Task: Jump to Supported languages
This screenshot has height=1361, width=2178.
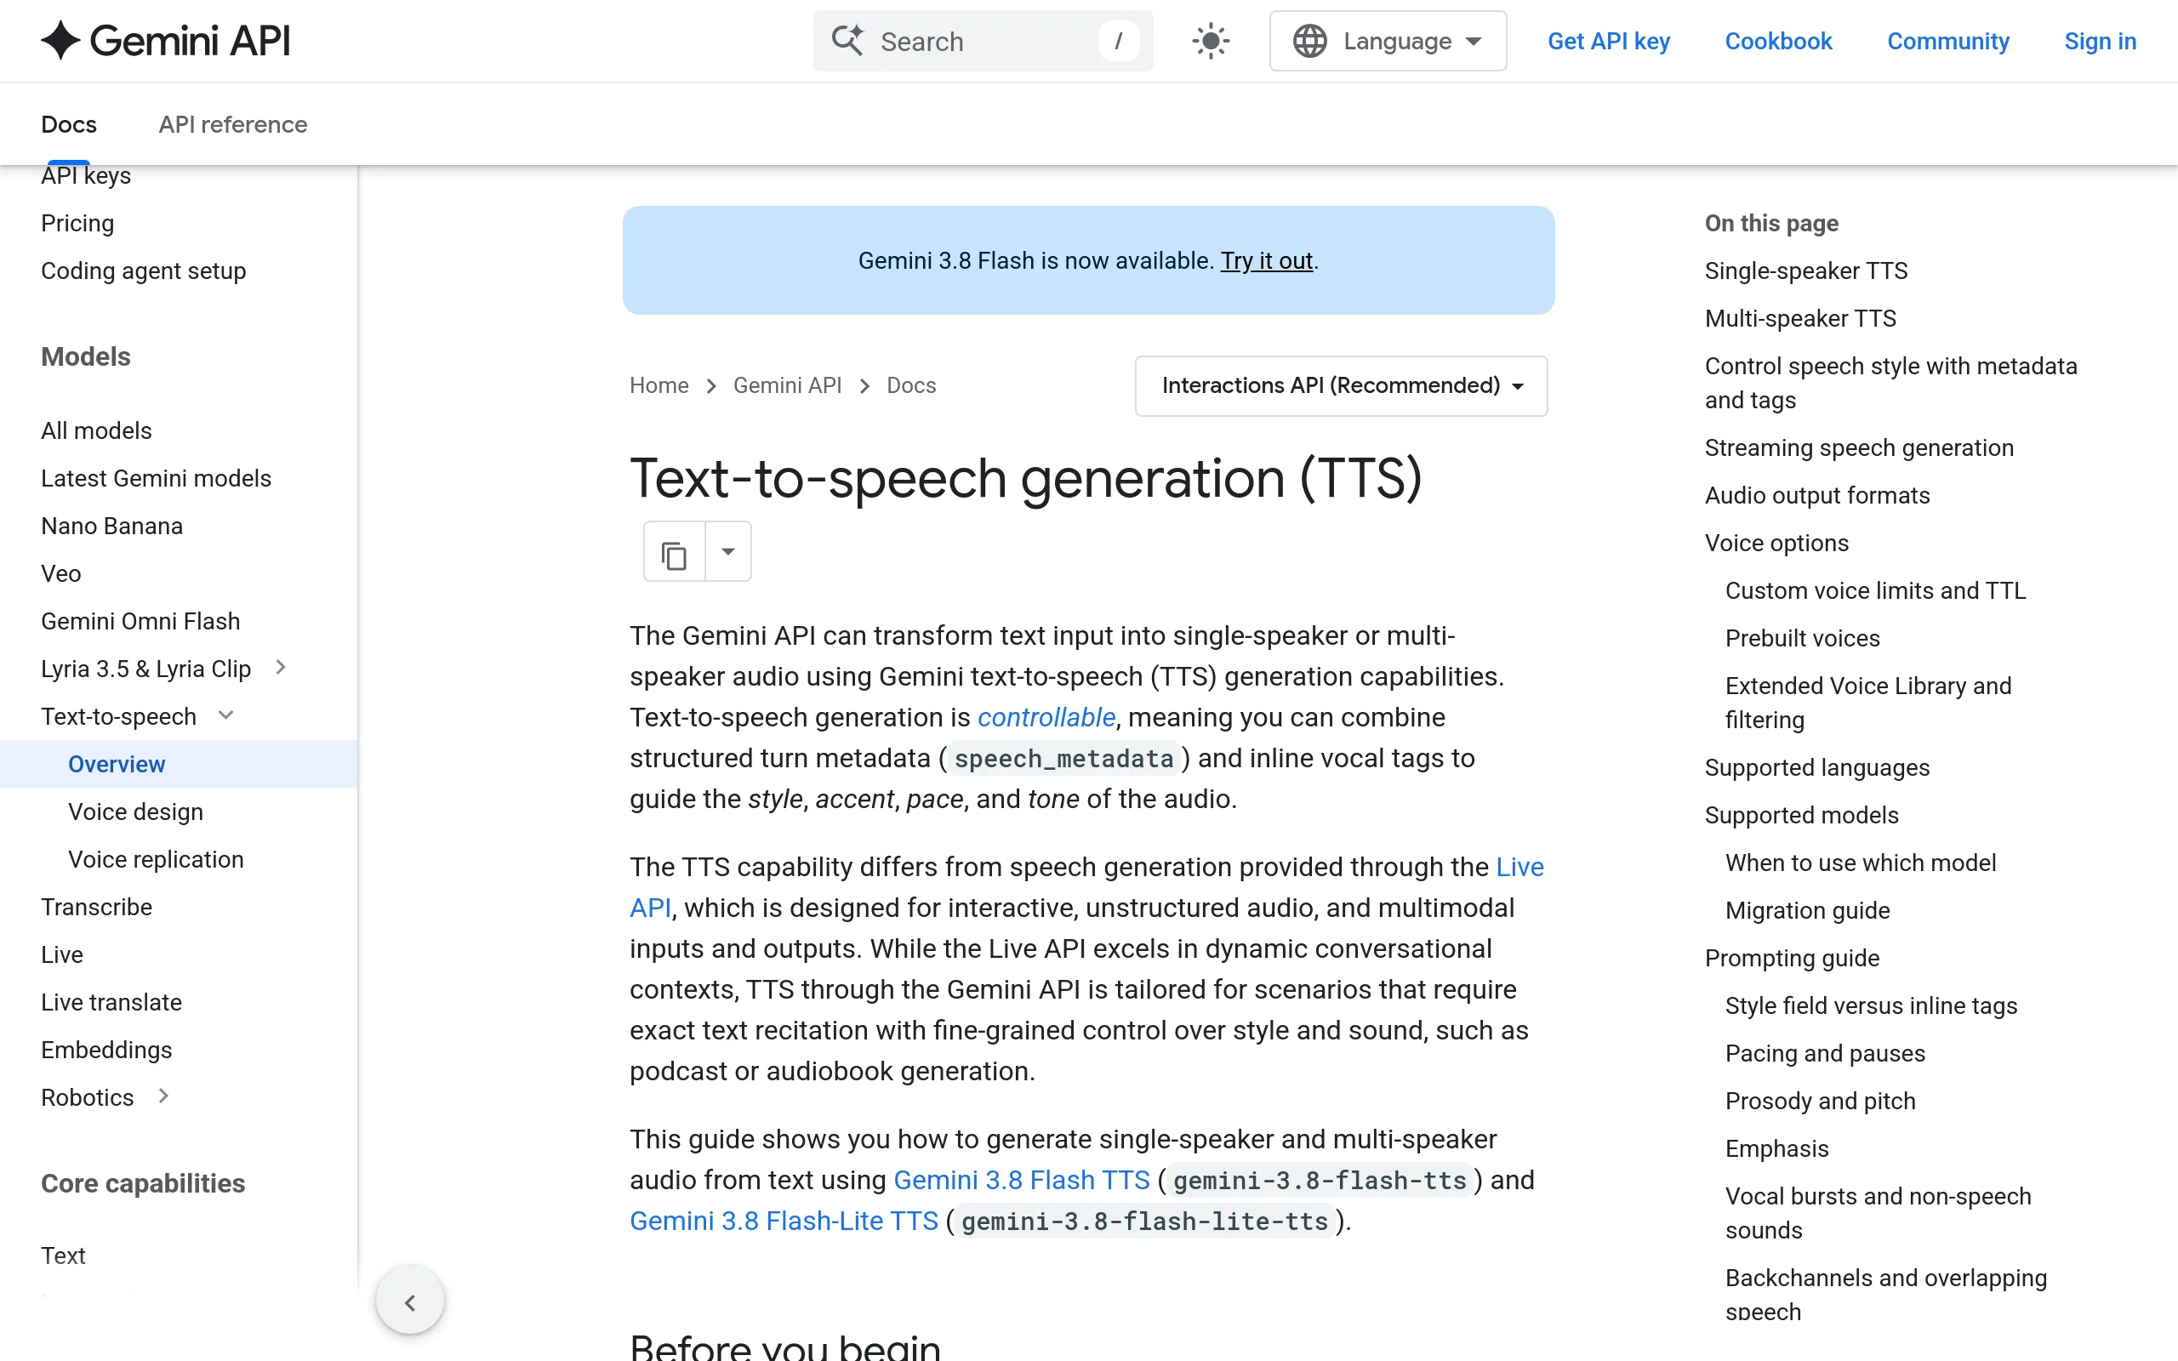Action: 1817,767
